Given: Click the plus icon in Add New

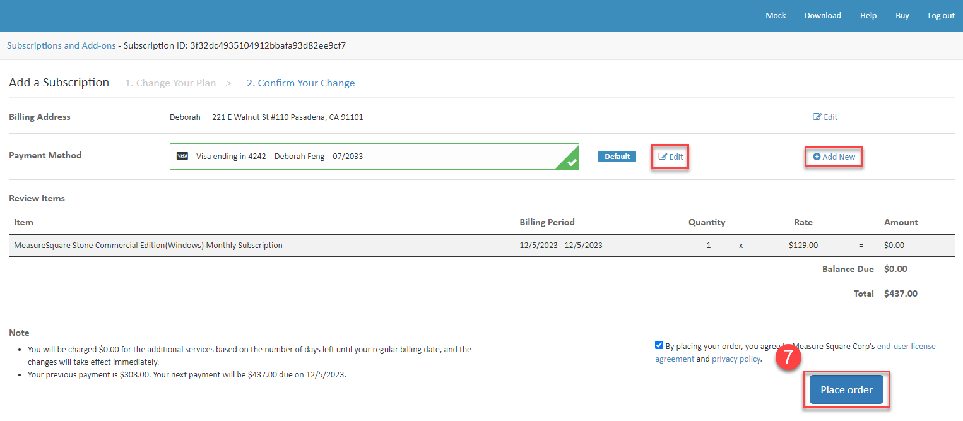Looking at the screenshot, I should 817,157.
